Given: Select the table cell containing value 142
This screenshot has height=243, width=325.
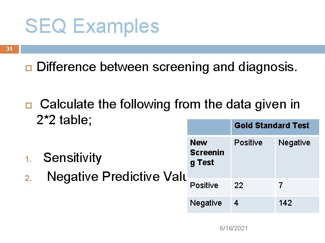Looking at the screenshot, I should [285, 203].
